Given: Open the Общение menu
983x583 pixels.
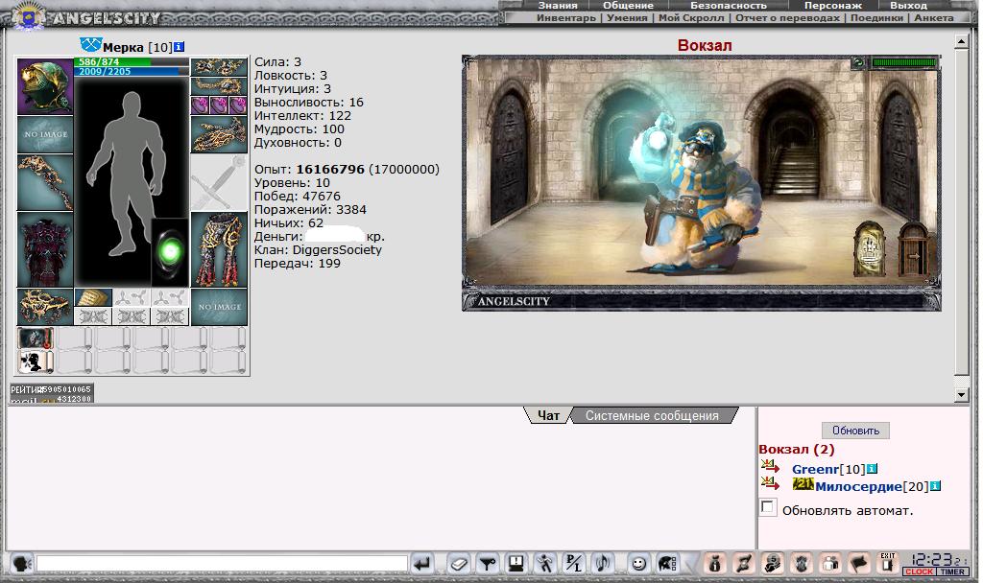Looking at the screenshot, I should 628,6.
